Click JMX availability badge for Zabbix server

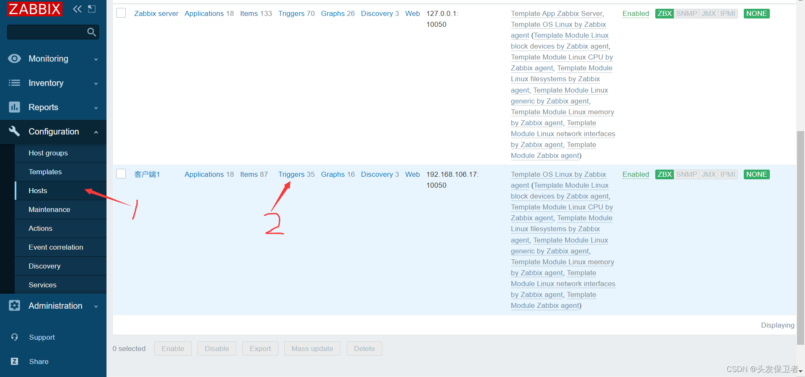coord(709,13)
